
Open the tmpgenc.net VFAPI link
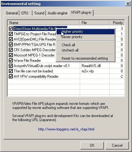(66, 129)
